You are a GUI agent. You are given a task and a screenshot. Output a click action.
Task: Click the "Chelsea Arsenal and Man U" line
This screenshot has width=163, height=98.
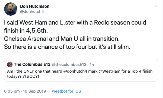62,39
